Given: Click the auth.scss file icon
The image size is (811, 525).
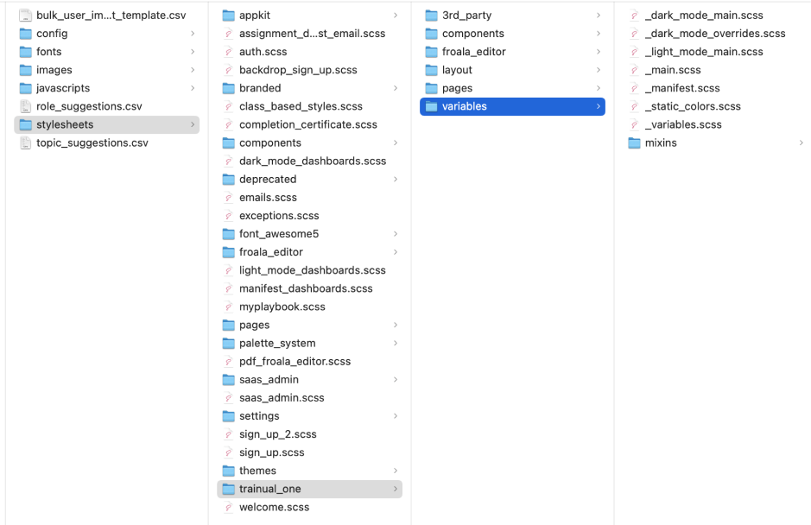Looking at the screenshot, I should tap(228, 52).
